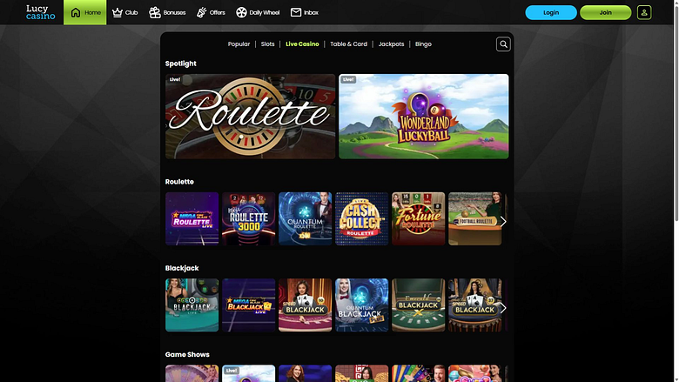Screen dimensions: 679x382
Task: Click the Spotlight section heading
Action: 180,64
